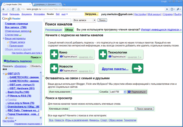
Task: Open Документы in top navigation
Action: pos(27,14)
